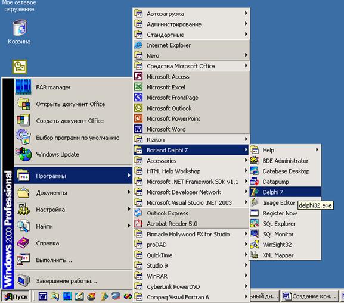Click Выполнить... to open Run
344x303 pixels.
coord(73,260)
